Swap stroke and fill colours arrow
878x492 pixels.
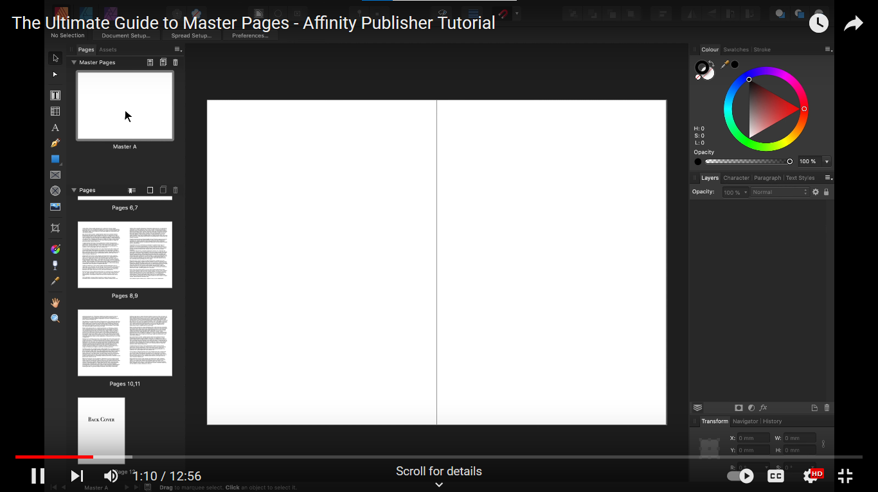[712, 64]
